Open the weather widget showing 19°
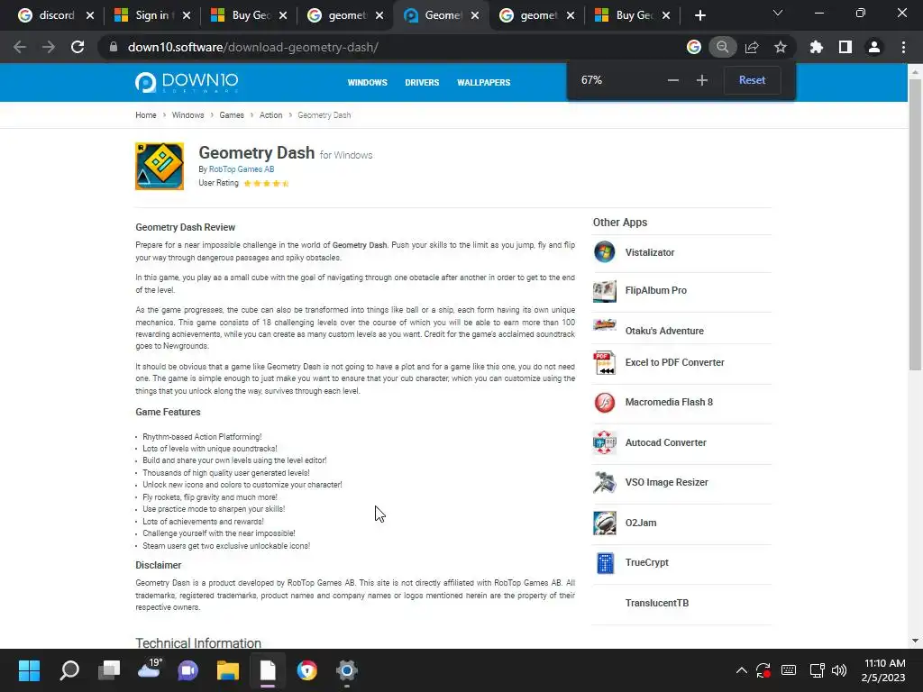This screenshot has height=692, width=923. tap(150, 669)
